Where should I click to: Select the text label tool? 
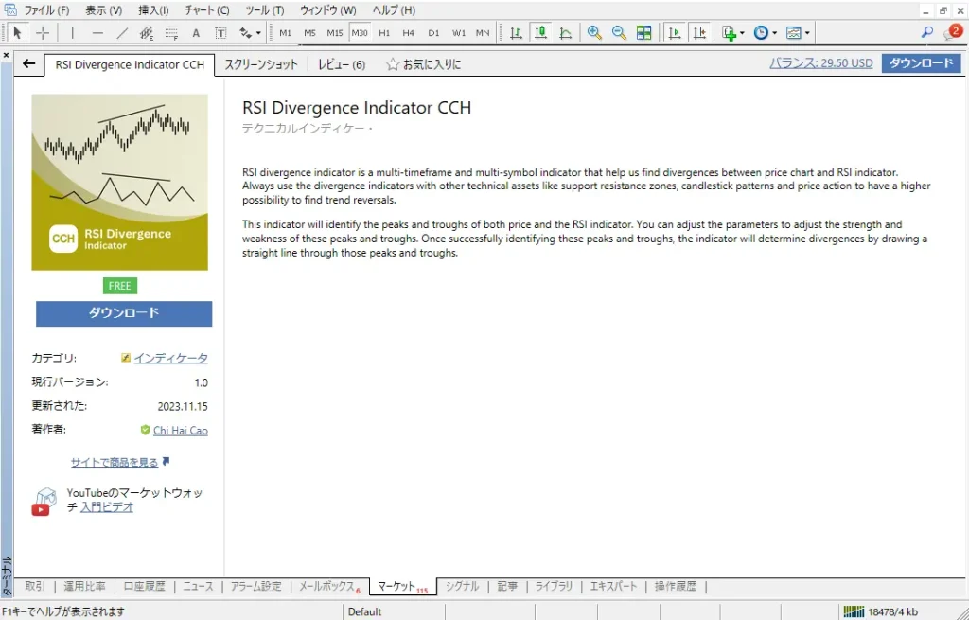(220, 33)
